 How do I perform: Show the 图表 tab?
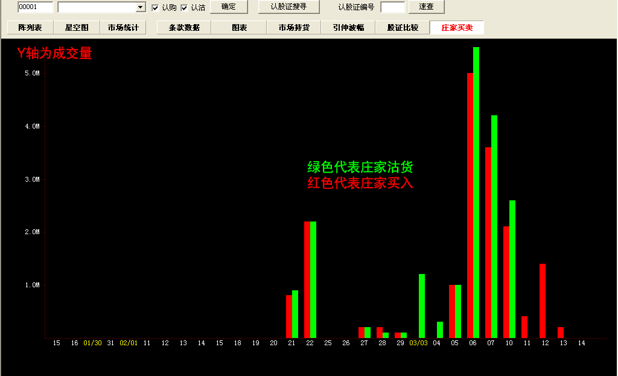pyautogui.click(x=239, y=28)
